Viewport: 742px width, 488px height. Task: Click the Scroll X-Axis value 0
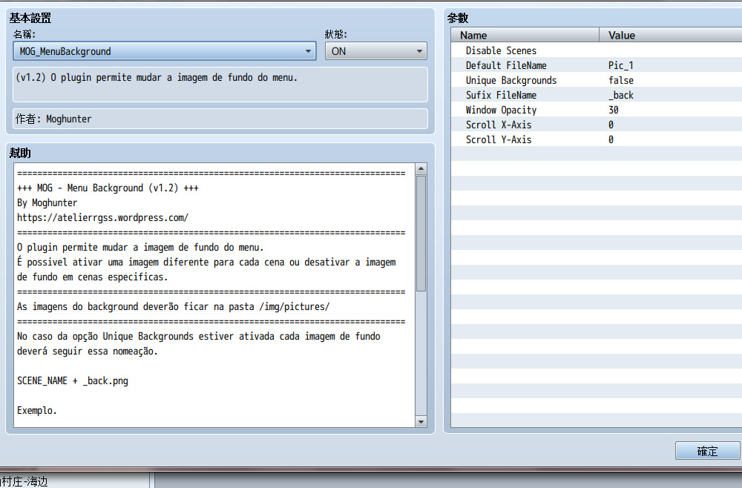tap(611, 125)
